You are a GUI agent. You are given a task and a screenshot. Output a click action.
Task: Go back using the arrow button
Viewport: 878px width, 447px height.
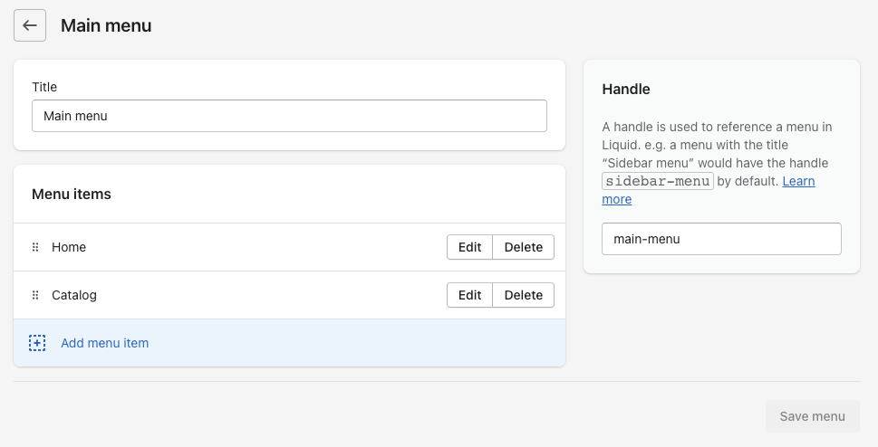click(x=30, y=25)
